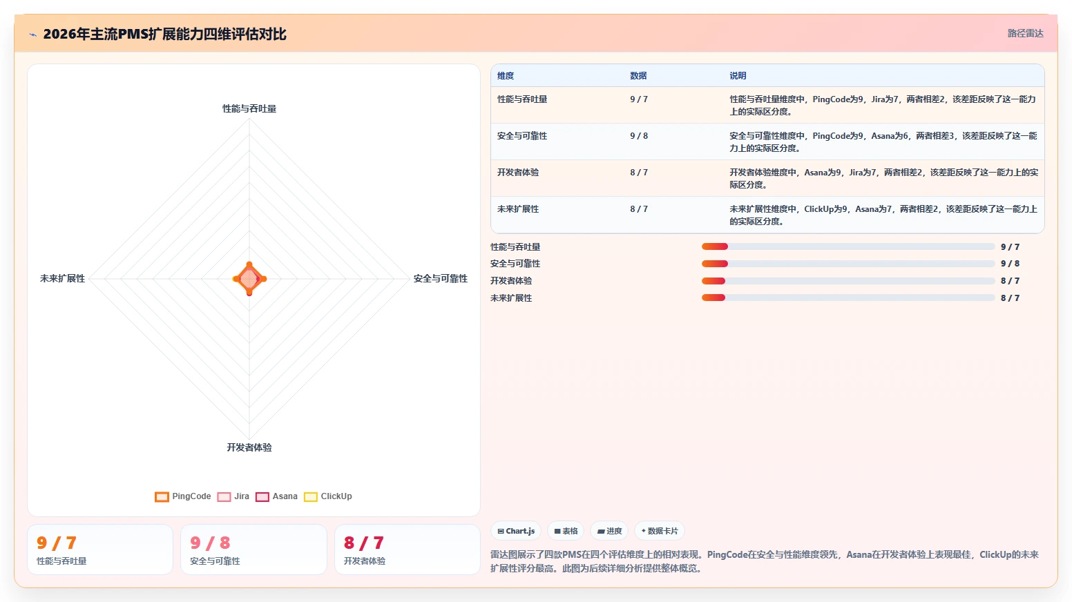Click the 说明 column header
The image size is (1072, 602).
pos(738,76)
